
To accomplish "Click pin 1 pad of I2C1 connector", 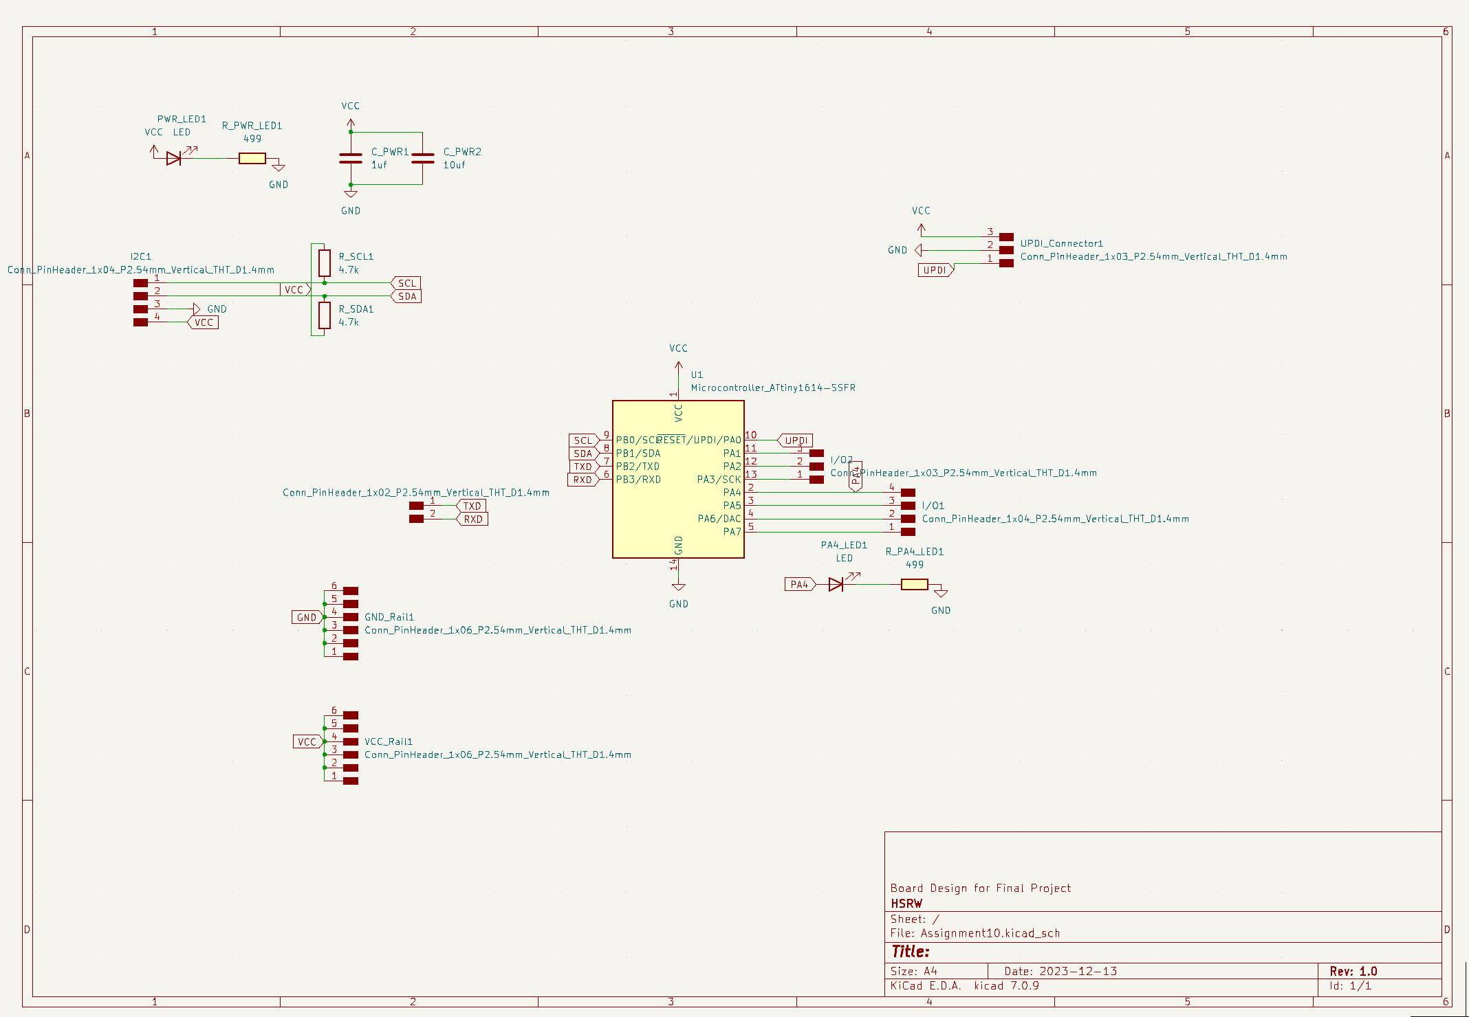I will [x=140, y=283].
